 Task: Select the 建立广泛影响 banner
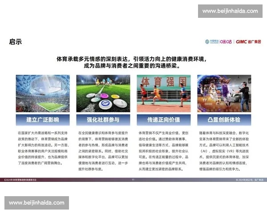[x=43, y=120]
